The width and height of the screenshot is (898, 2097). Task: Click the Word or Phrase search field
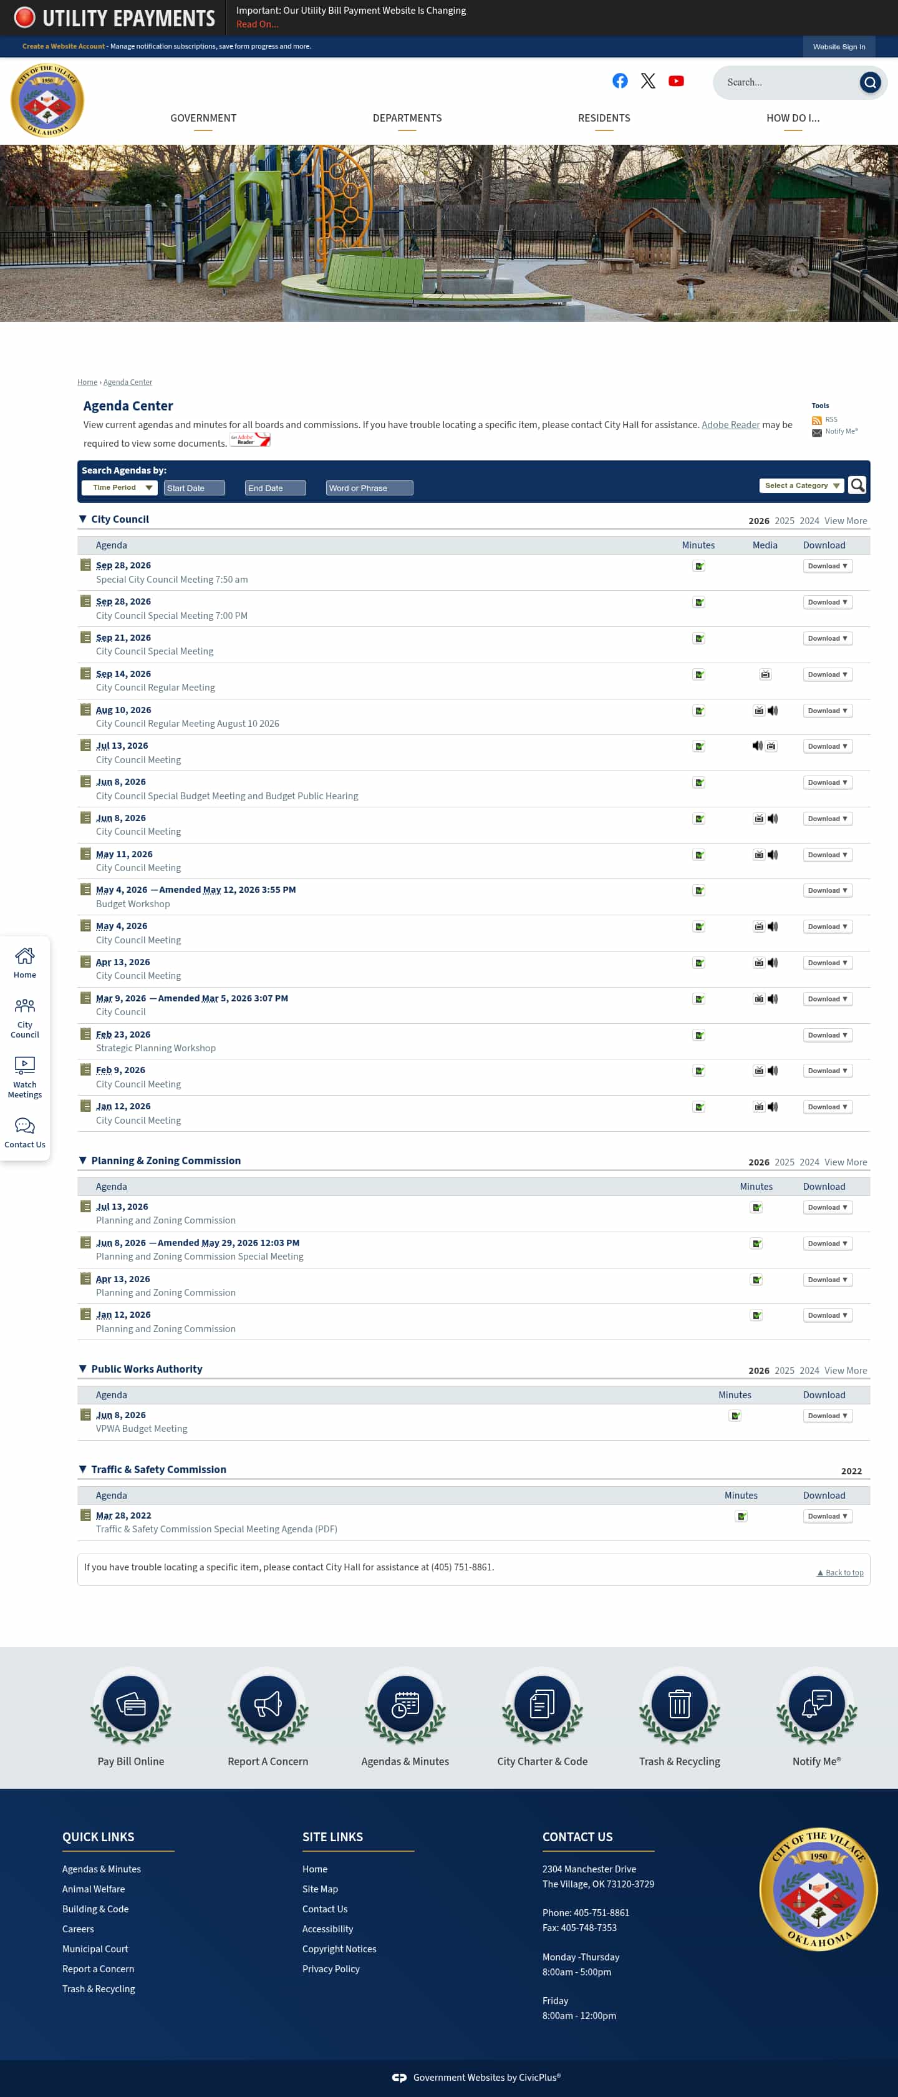(x=369, y=488)
